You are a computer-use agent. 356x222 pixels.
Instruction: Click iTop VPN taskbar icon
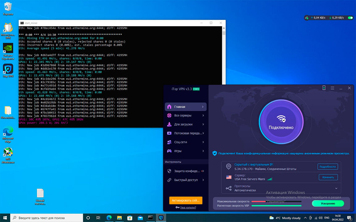coord(161,218)
